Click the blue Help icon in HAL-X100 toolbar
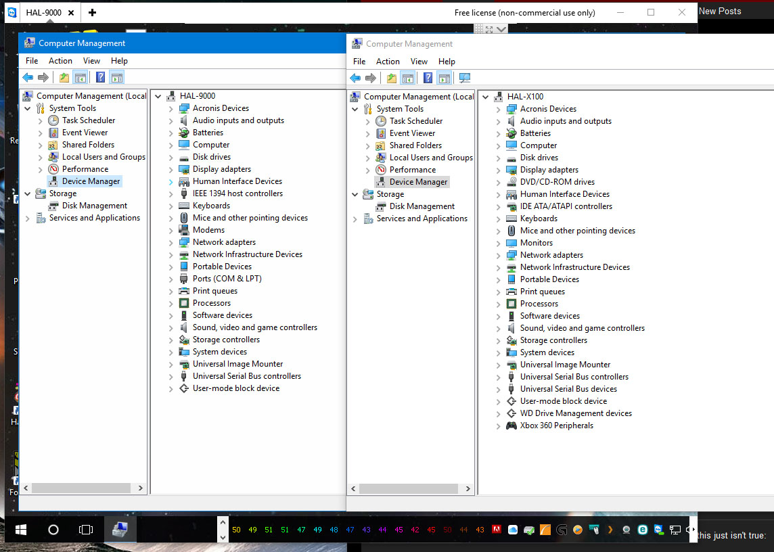The width and height of the screenshot is (774, 552). coord(428,78)
